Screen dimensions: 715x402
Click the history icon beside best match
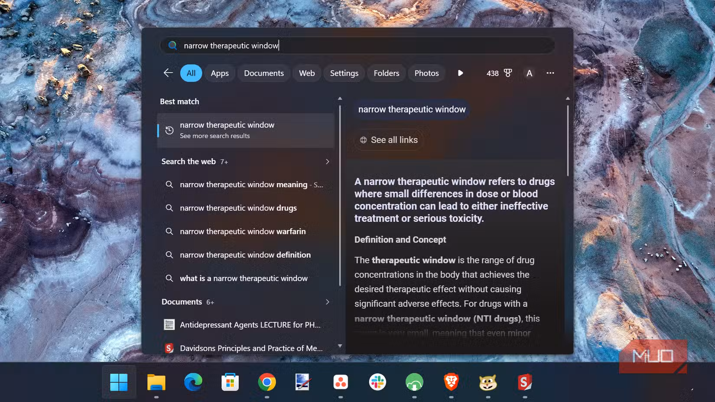(169, 130)
